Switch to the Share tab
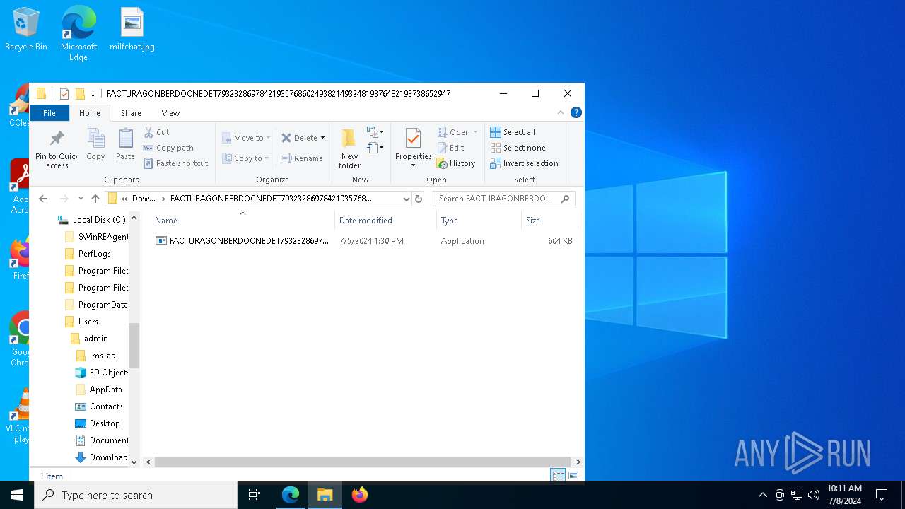This screenshot has height=509, width=905. click(x=131, y=113)
